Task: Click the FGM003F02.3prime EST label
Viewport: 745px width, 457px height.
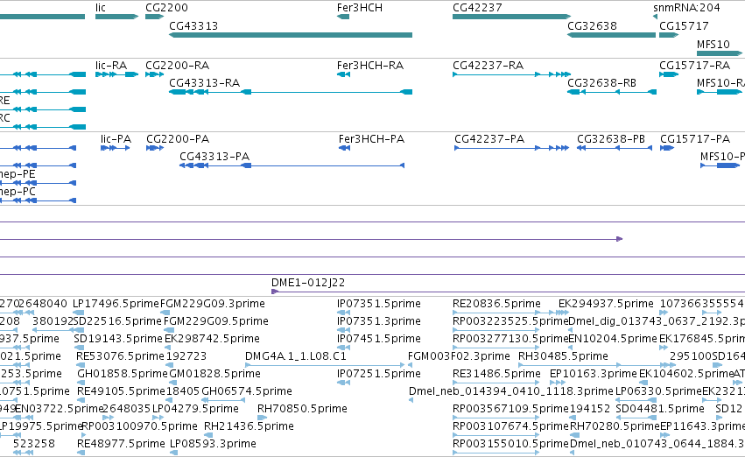Action: point(459,355)
